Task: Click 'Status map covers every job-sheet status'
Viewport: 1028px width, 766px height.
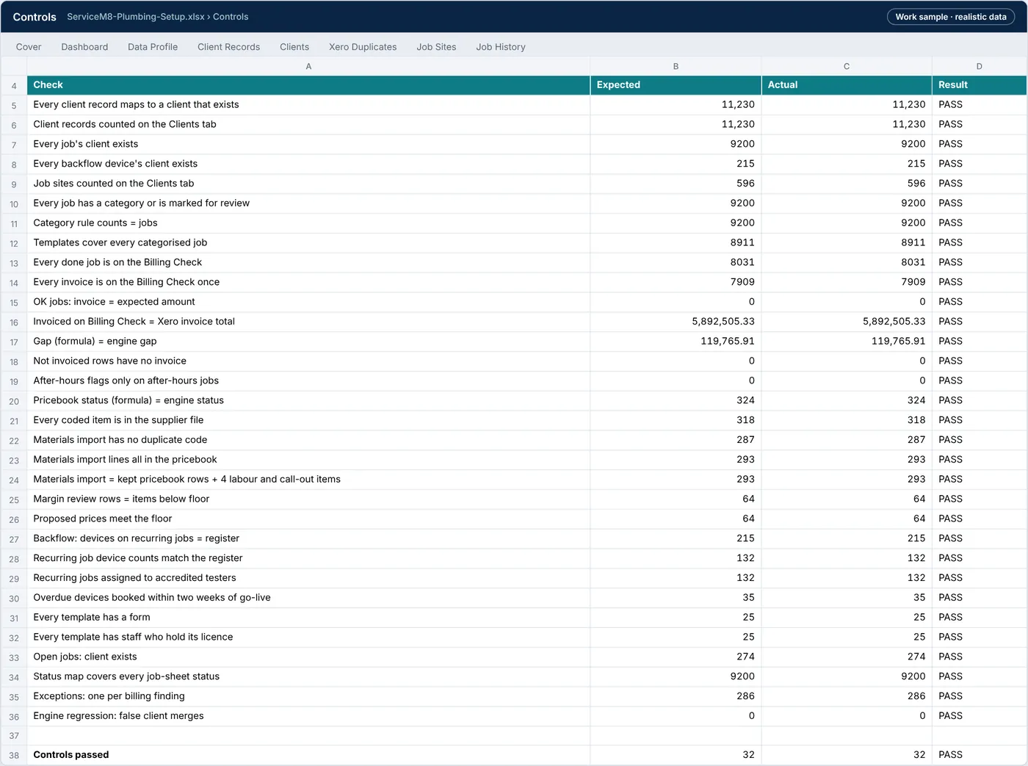Action: [308, 676]
